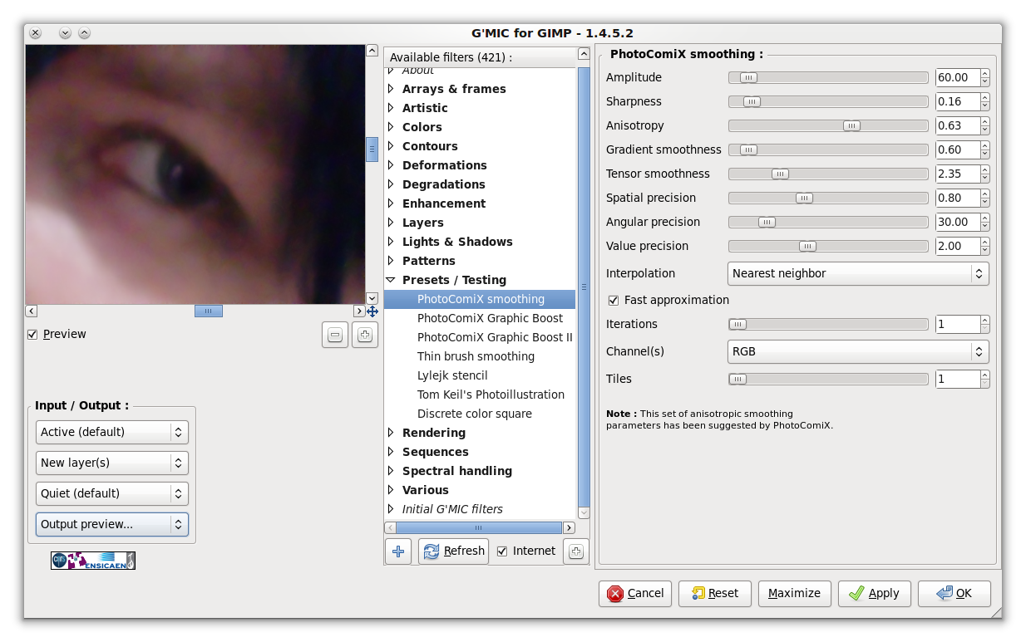Viewport: 1026px width, 642px height.
Task: Click the Sharpness value input field
Action: click(956, 101)
